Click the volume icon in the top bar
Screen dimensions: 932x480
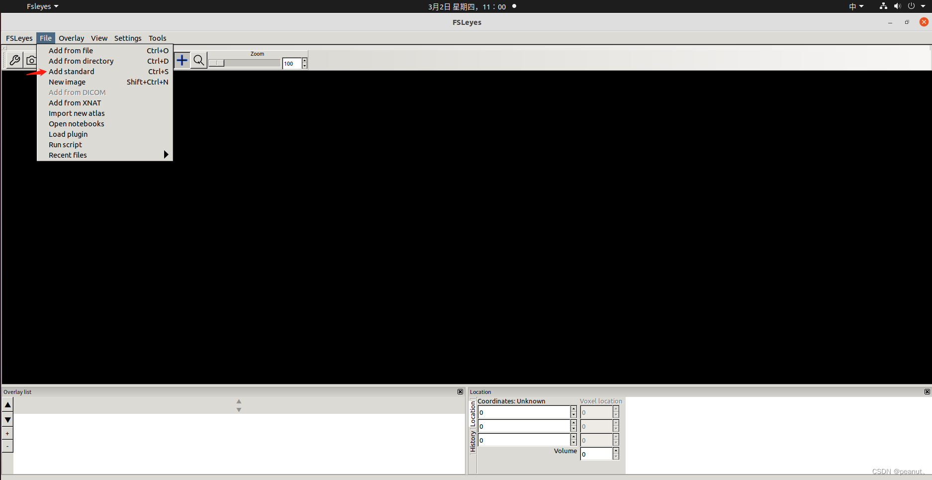898,6
